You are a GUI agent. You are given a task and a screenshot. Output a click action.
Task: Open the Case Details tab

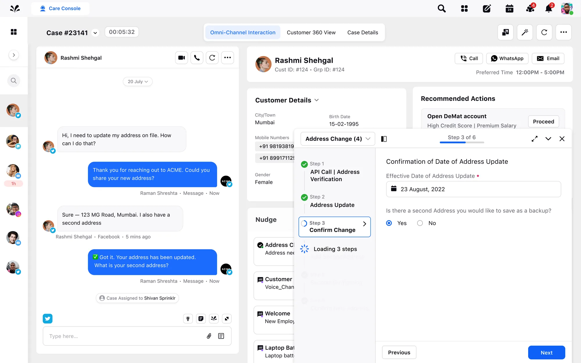pyautogui.click(x=363, y=33)
